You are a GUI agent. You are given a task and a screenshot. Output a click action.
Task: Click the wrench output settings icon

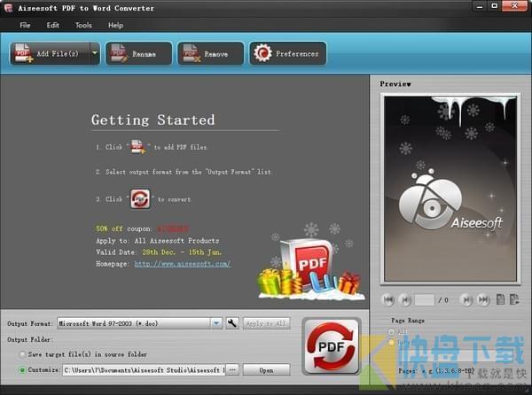pyautogui.click(x=232, y=323)
